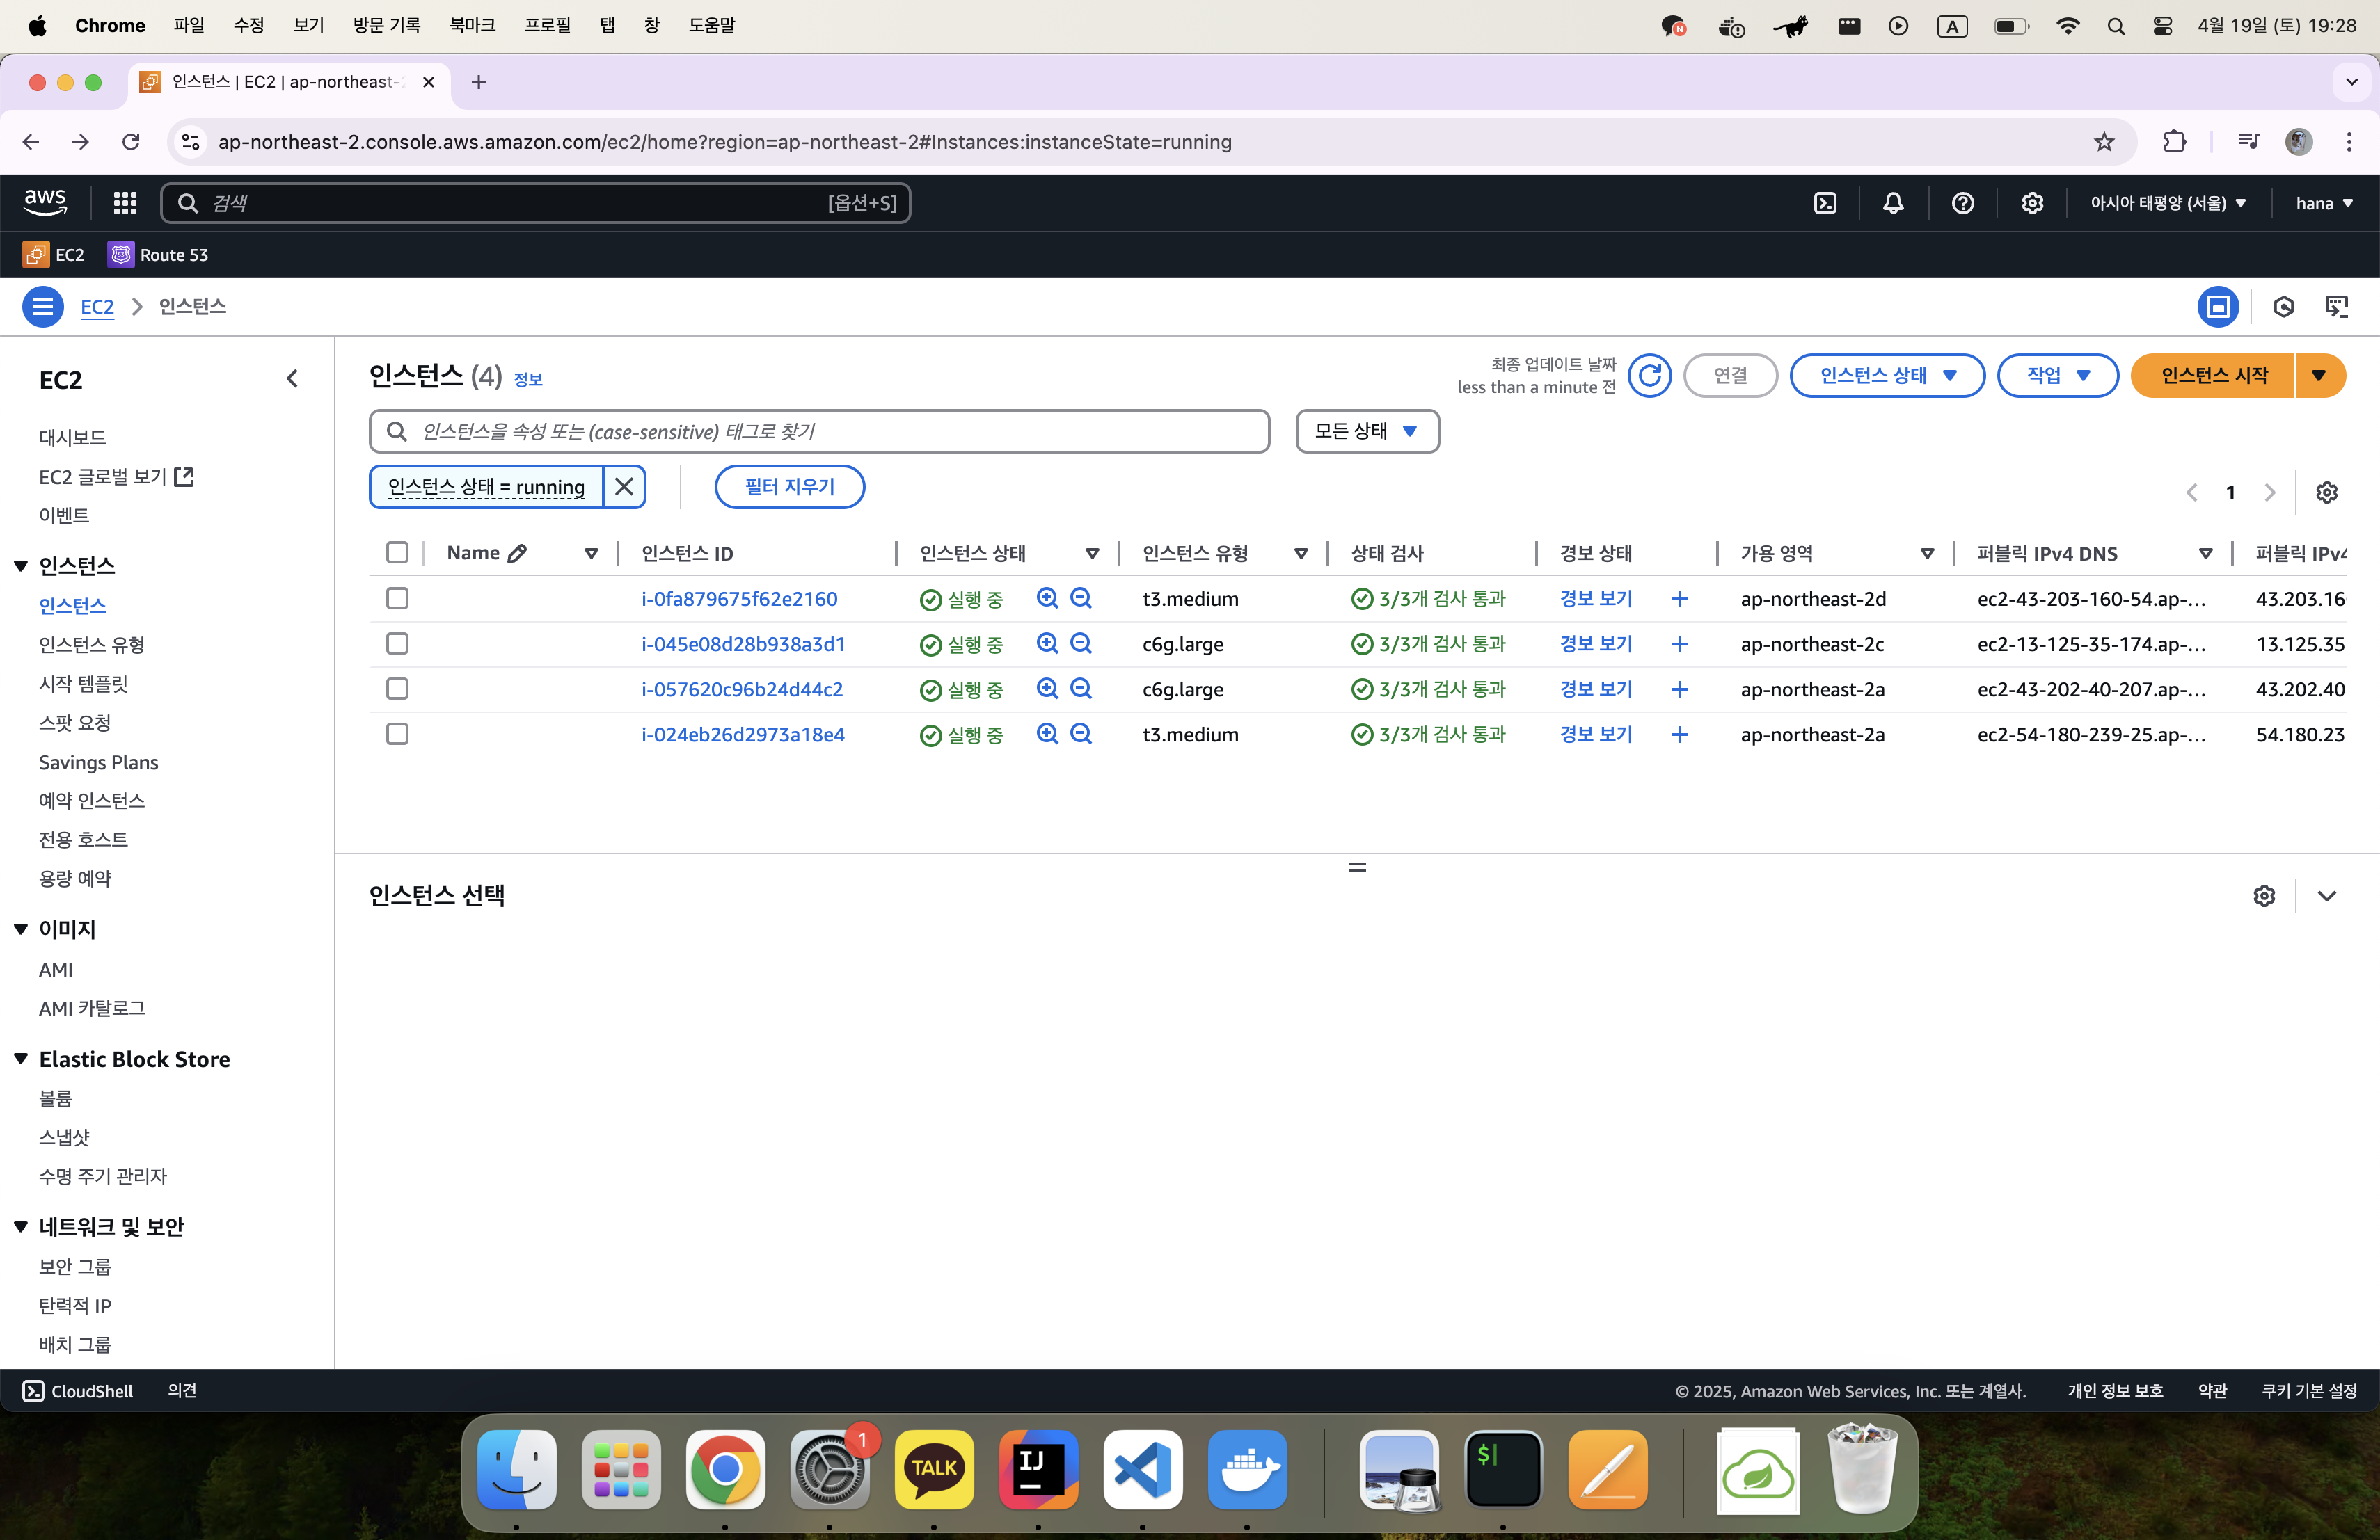Open the region selector 아시아 태평양 (서울)

point(2168,204)
